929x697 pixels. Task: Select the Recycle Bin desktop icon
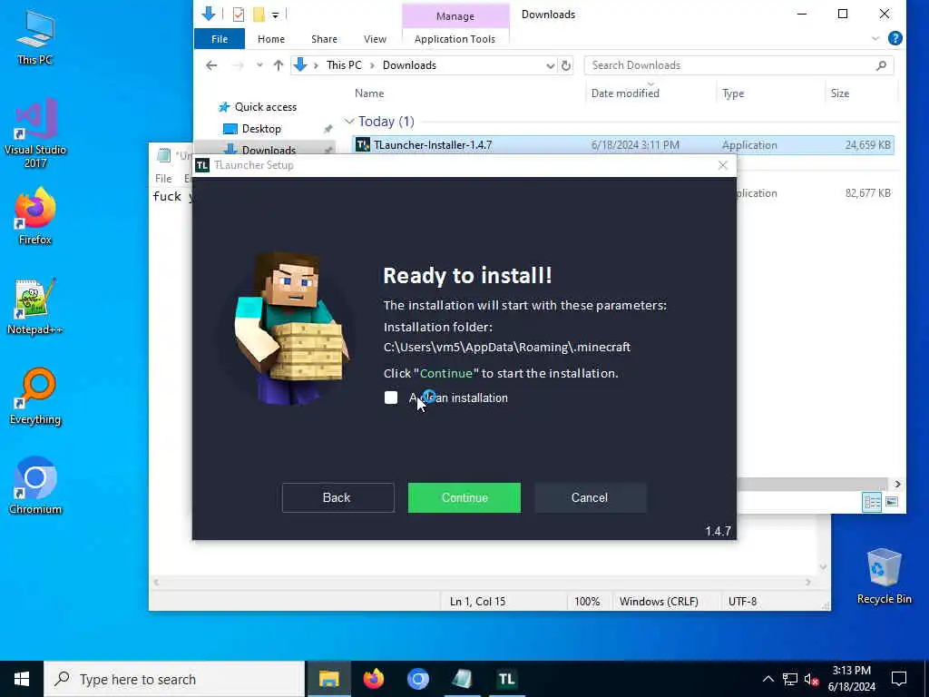[x=884, y=576]
